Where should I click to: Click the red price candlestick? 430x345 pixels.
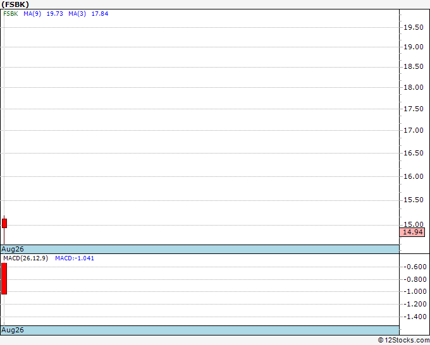4,223
